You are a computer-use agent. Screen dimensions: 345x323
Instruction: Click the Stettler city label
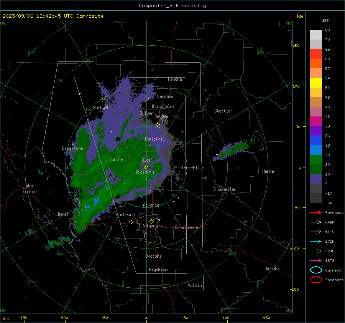[x=223, y=111]
